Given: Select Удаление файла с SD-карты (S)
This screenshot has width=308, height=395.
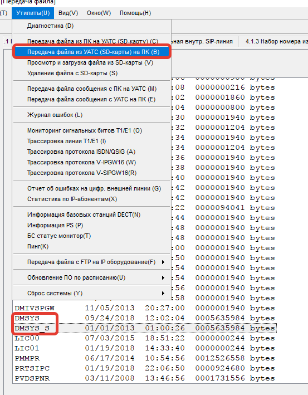Looking at the screenshot, I should click(x=92, y=74).
